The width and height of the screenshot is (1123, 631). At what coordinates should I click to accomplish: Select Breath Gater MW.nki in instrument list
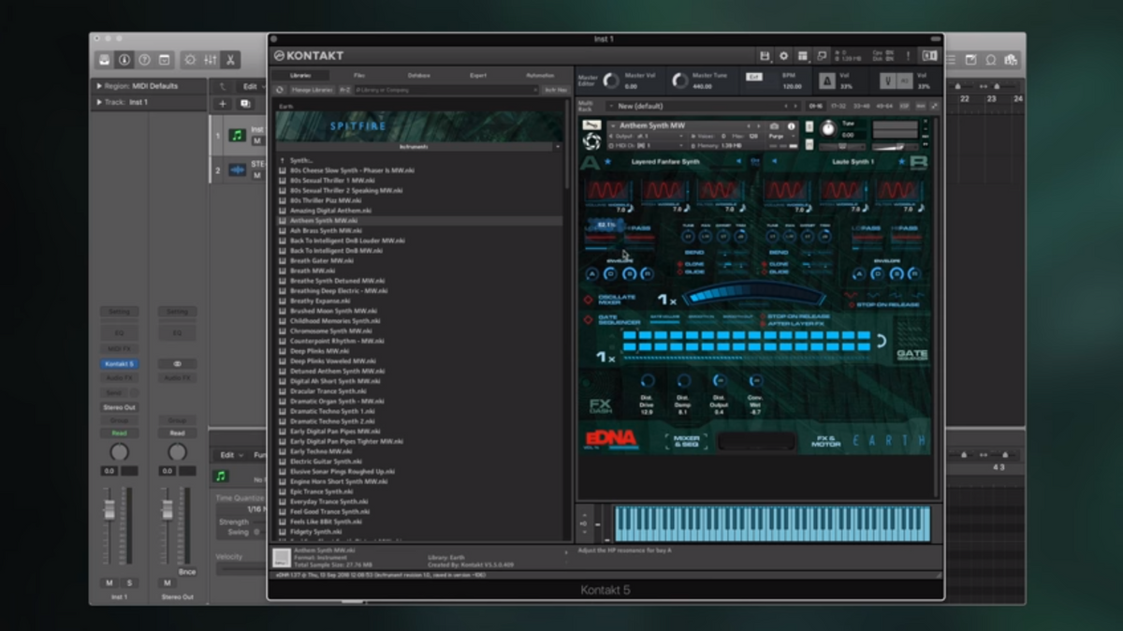(321, 261)
